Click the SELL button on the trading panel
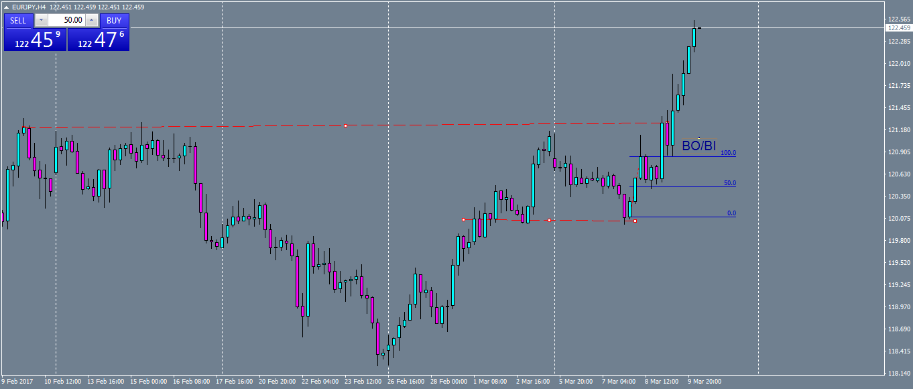The image size is (913, 389). 18,20
